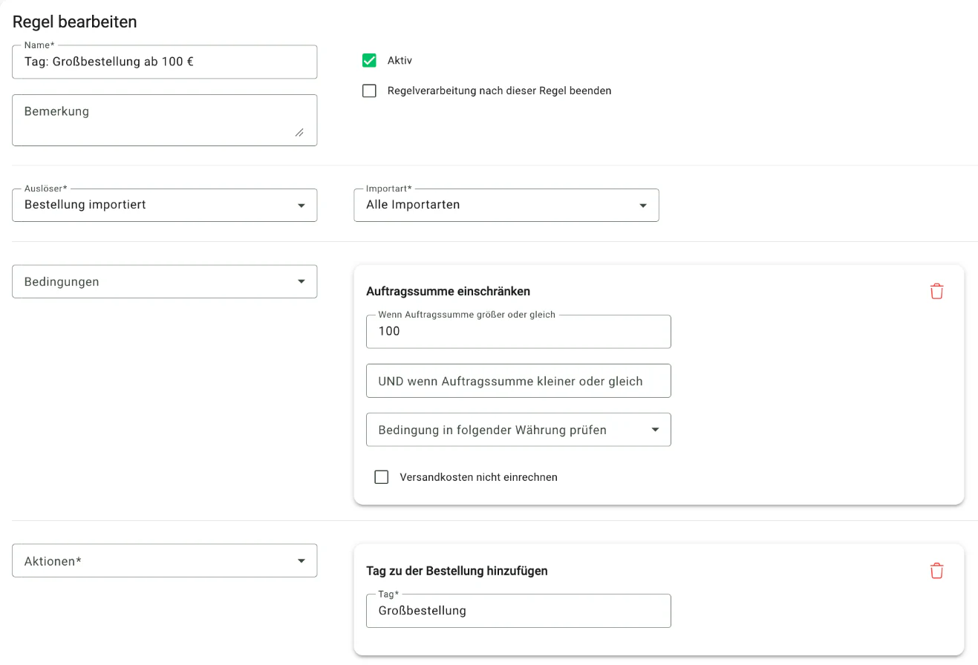Click the Tag input containing Großbestellung
978x665 pixels.
pos(518,611)
